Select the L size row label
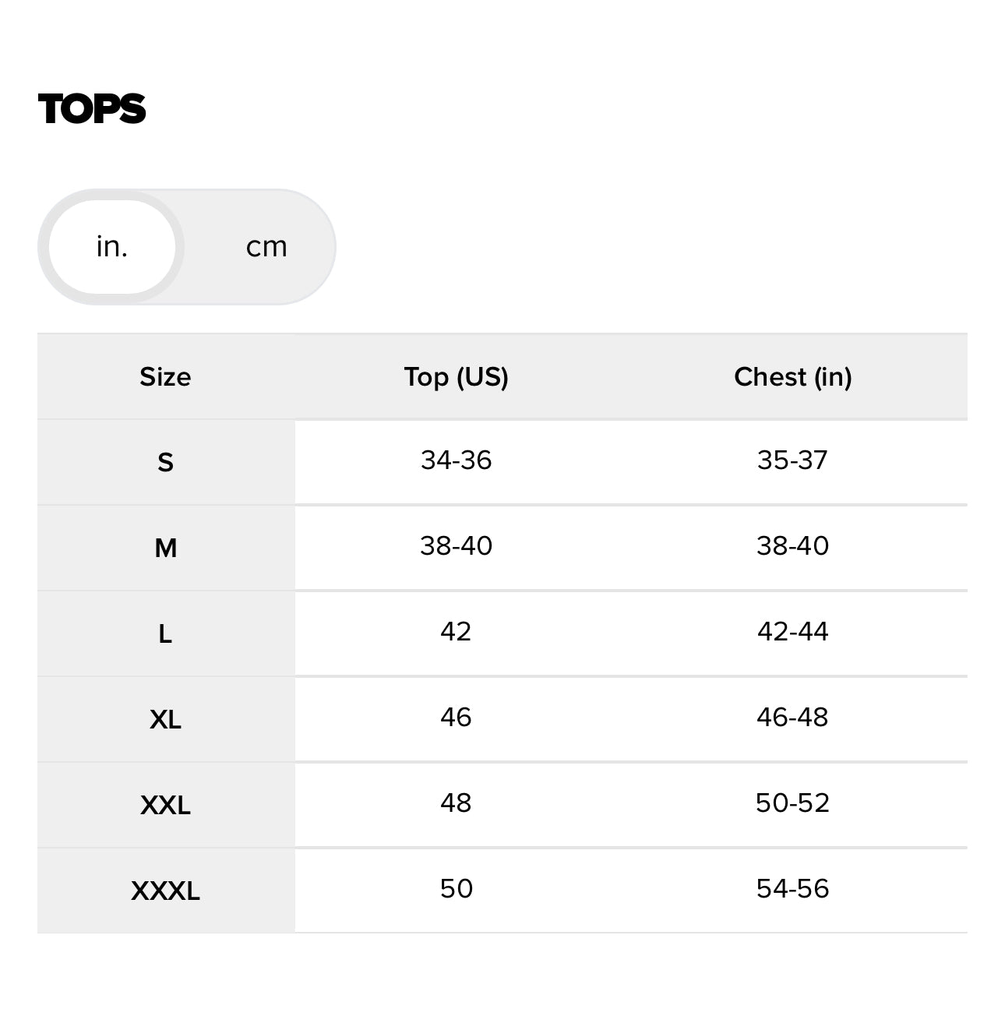The width and height of the screenshot is (1005, 1016). (165, 634)
